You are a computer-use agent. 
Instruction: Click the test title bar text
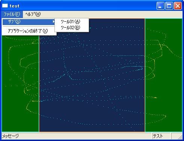(x=15, y=6)
